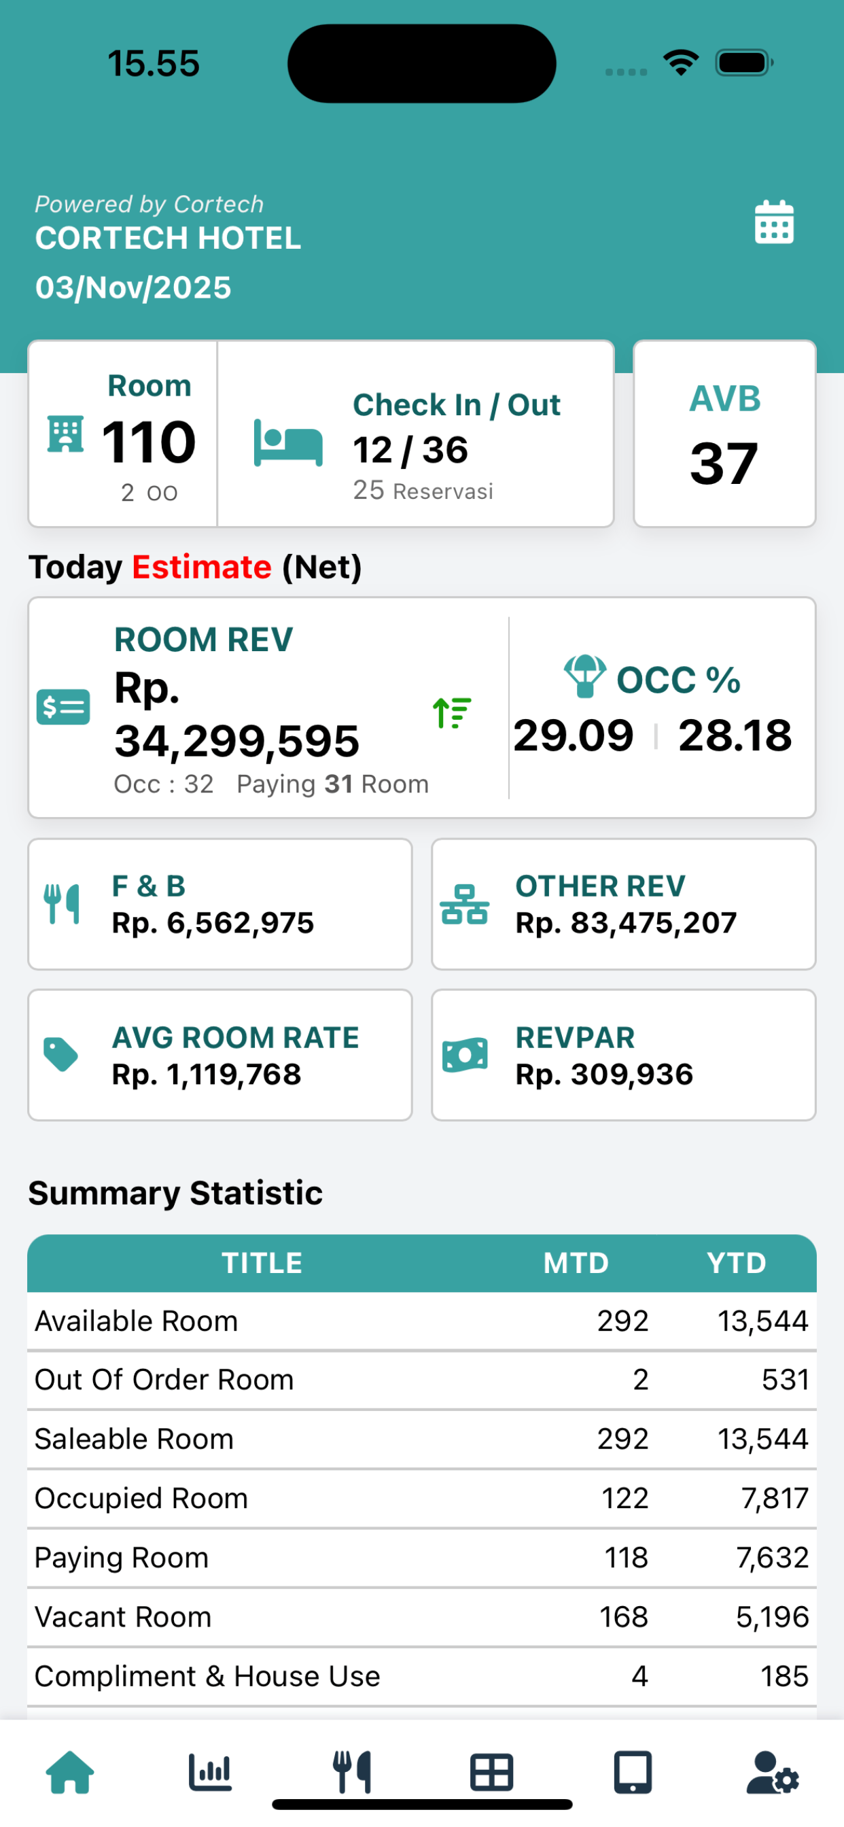Open the AVB 37 availability card
Screen dimensions: 844x1827
tap(724, 434)
